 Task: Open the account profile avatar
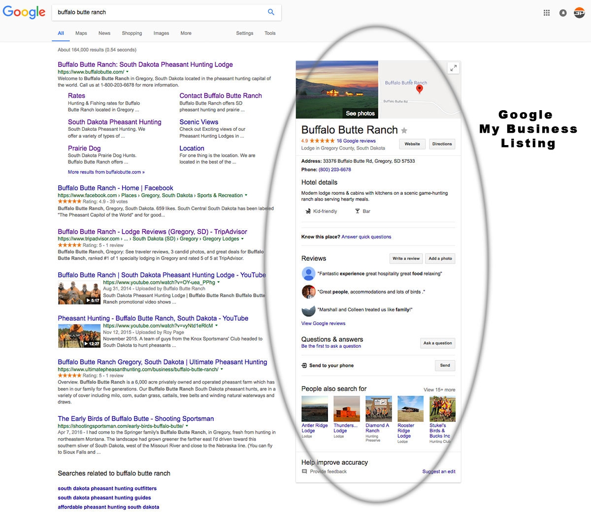[x=579, y=13]
